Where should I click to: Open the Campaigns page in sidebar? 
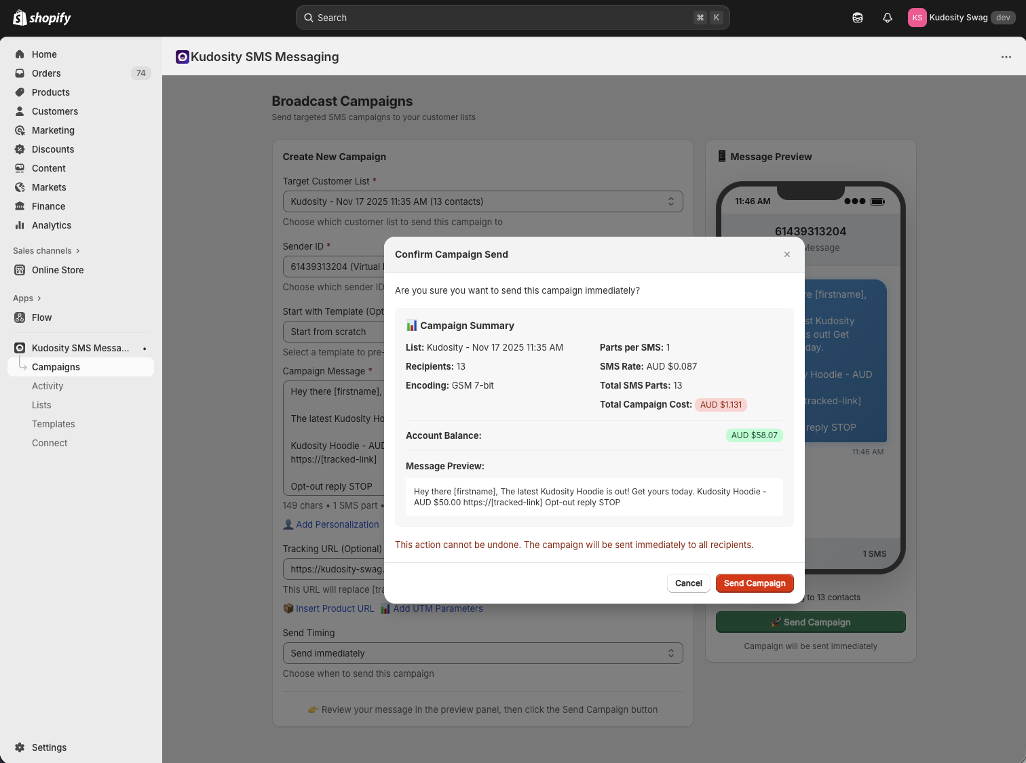pos(81,367)
